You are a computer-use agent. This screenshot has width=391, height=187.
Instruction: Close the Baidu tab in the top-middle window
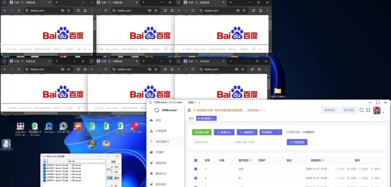tap(136, 2)
